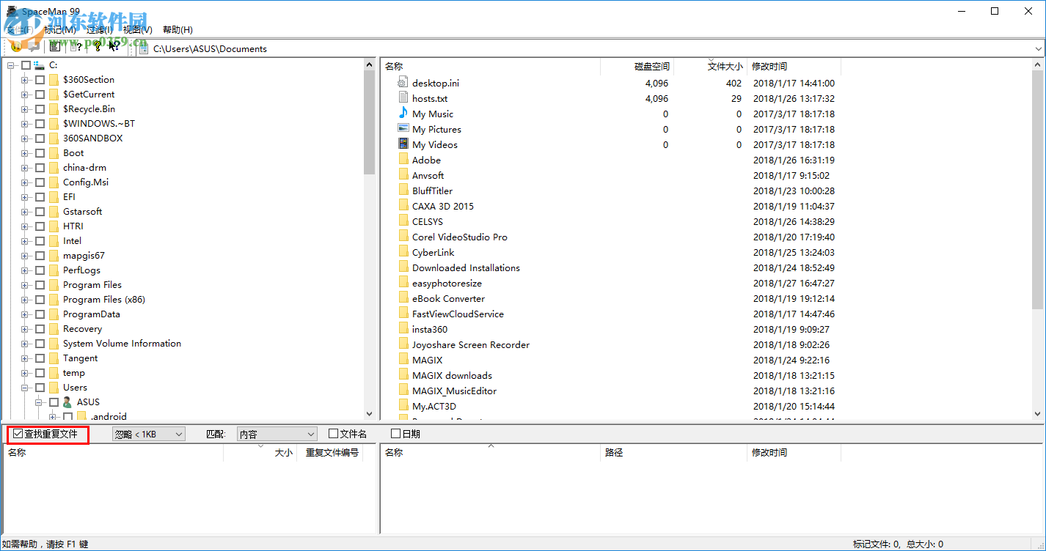
Task: Uncheck the 查找重复文件 checkbox
Action: pyautogui.click(x=18, y=434)
